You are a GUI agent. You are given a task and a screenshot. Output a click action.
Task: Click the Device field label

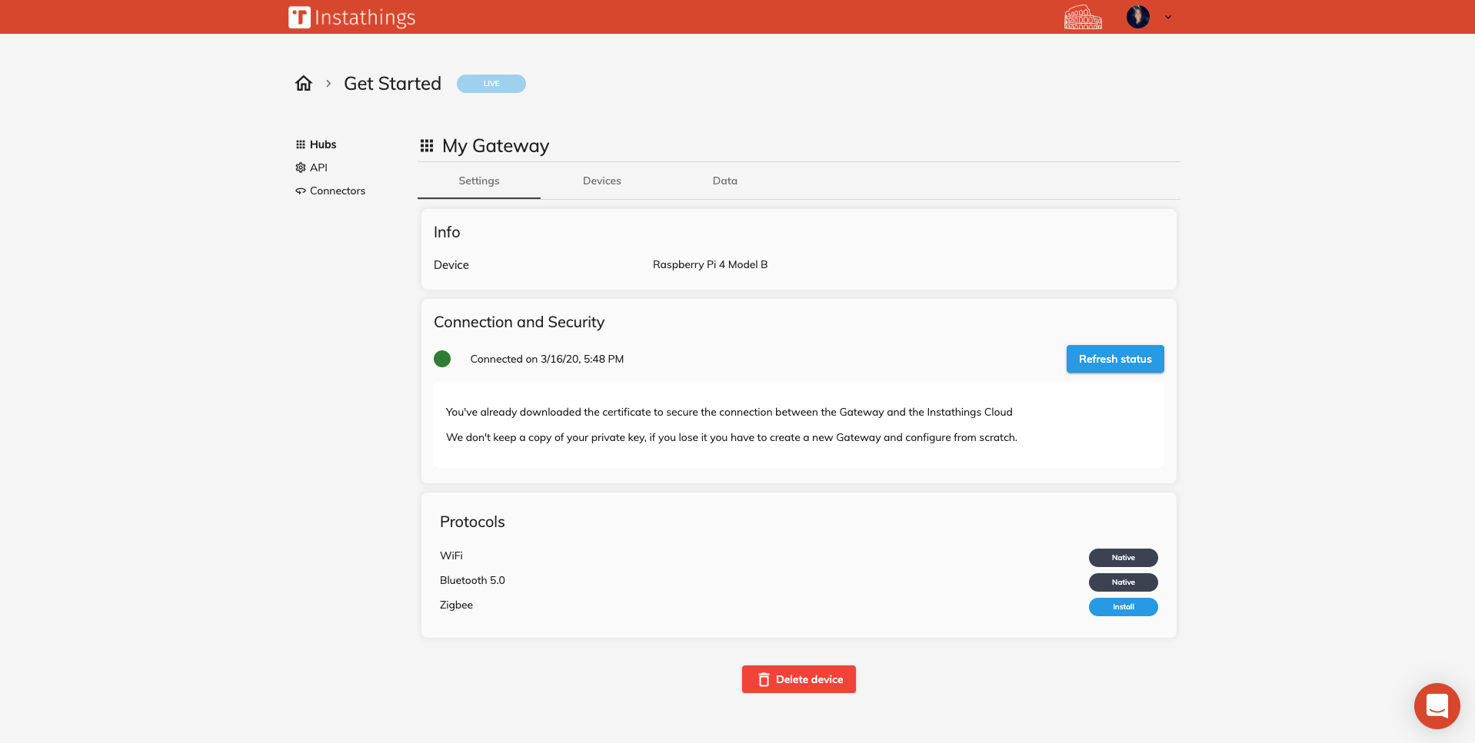pyautogui.click(x=451, y=264)
